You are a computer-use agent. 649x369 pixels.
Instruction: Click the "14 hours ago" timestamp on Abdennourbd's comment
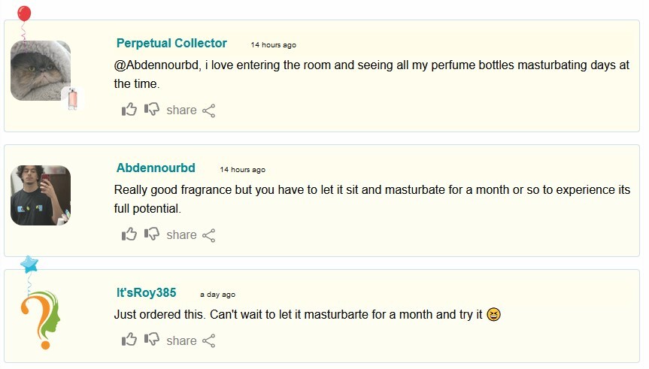point(242,170)
